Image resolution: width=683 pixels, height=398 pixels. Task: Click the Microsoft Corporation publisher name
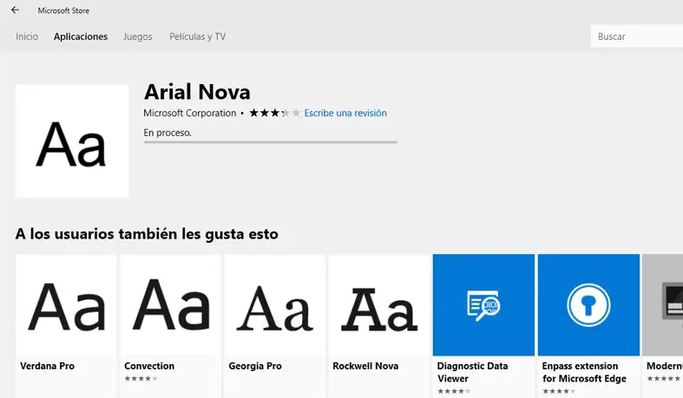(189, 113)
